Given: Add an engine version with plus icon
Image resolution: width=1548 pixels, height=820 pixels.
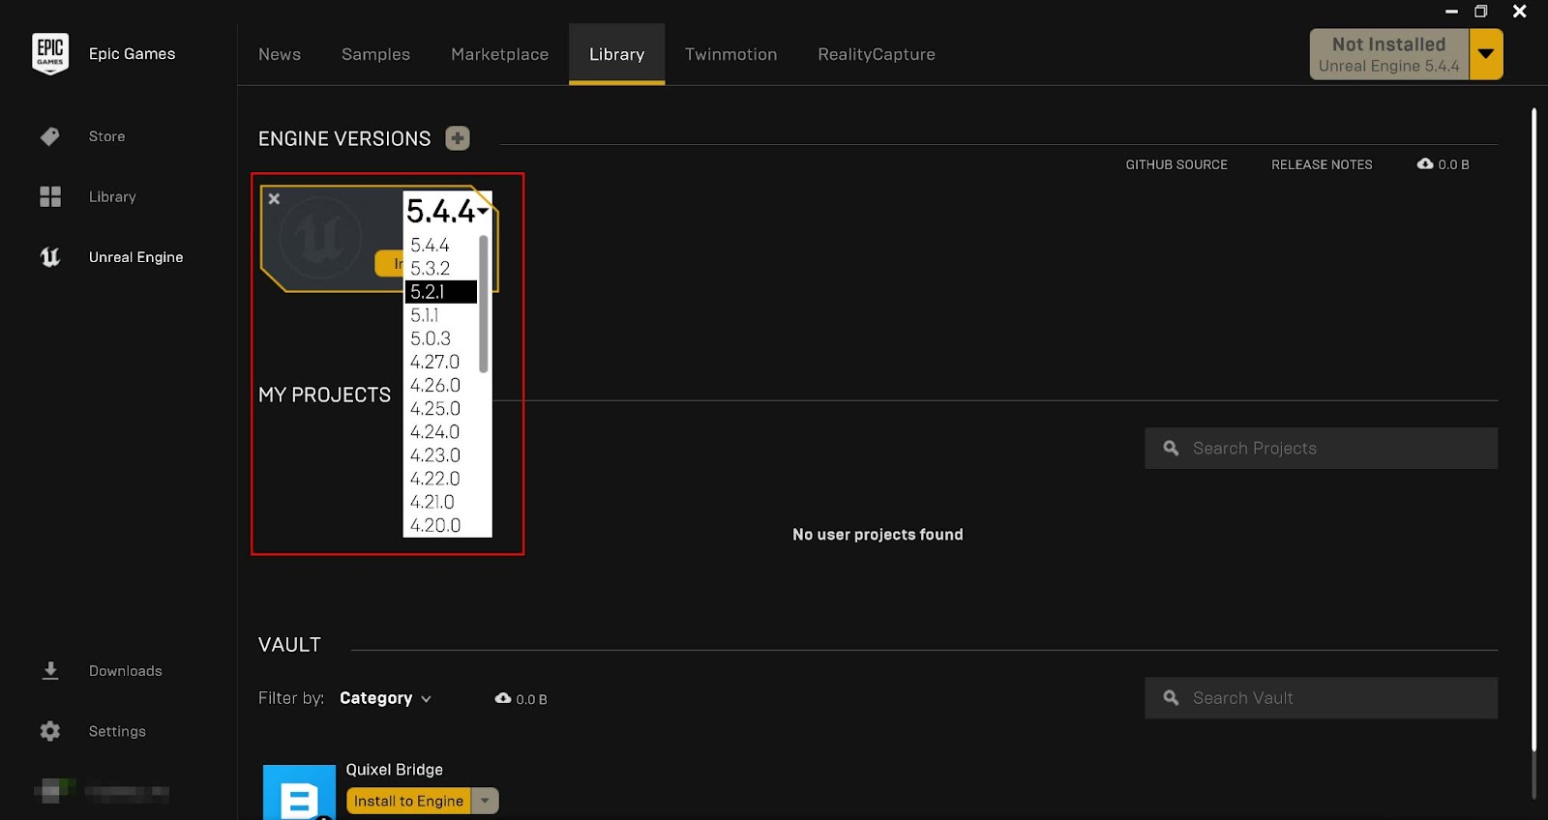Looking at the screenshot, I should (458, 138).
